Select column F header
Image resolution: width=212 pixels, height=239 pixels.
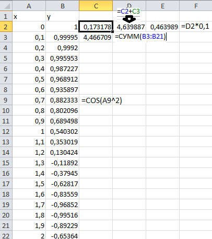[x=196, y=6]
